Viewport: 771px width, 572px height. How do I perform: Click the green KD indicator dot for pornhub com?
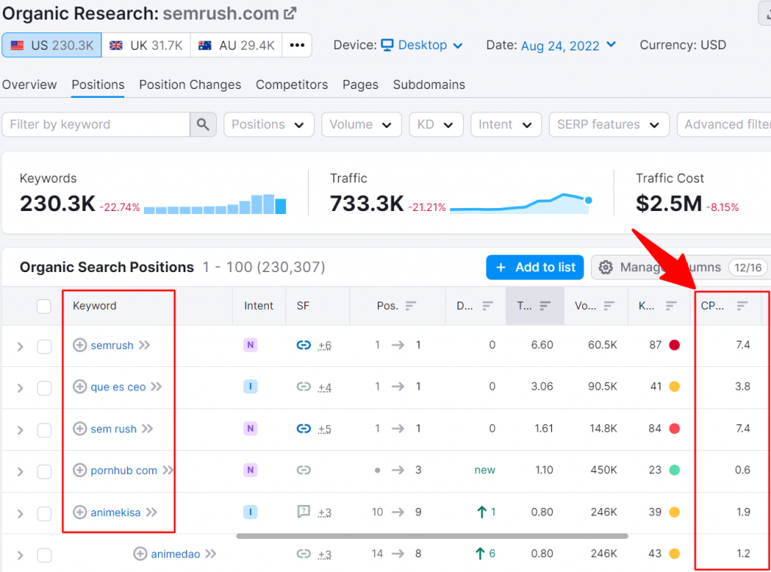click(675, 470)
